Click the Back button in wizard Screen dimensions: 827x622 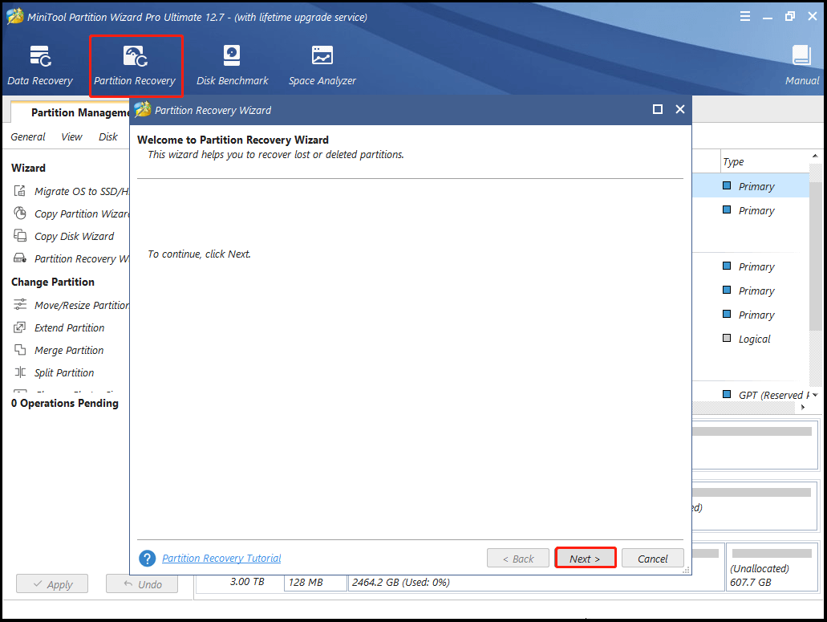click(517, 558)
